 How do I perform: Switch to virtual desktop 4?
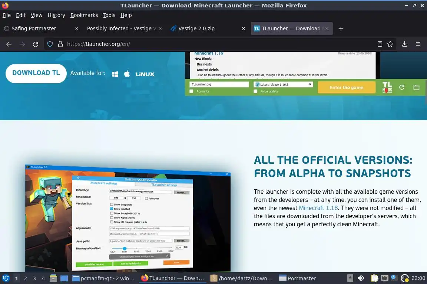(43, 278)
